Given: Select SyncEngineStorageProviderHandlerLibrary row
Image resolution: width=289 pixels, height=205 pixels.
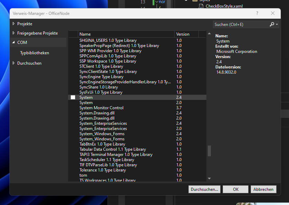Looking at the screenshot, I should coord(137,82).
